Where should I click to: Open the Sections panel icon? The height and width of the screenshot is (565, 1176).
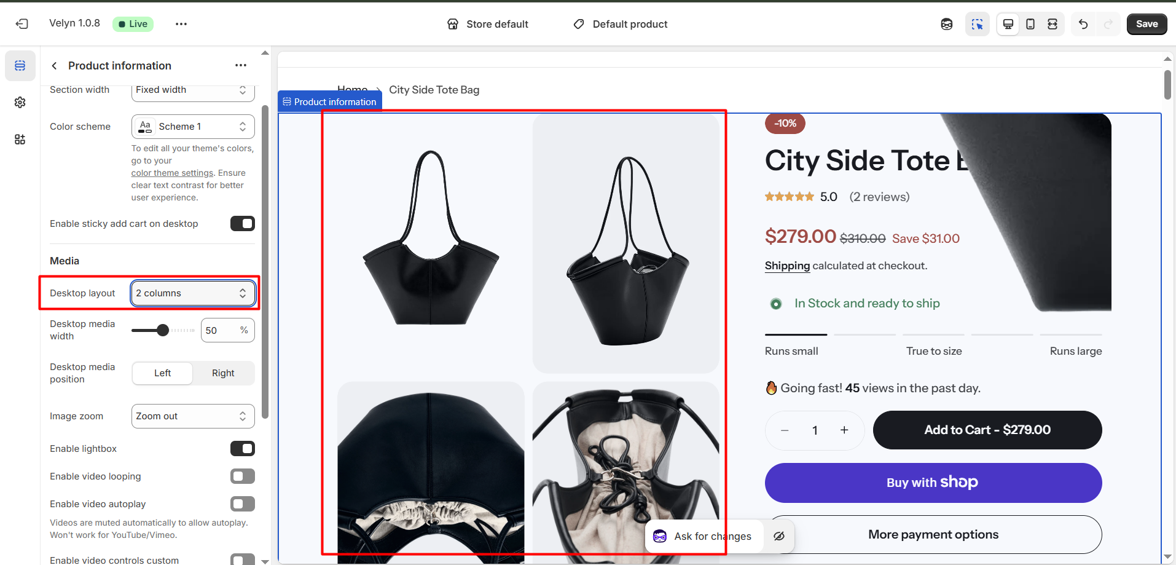point(20,66)
